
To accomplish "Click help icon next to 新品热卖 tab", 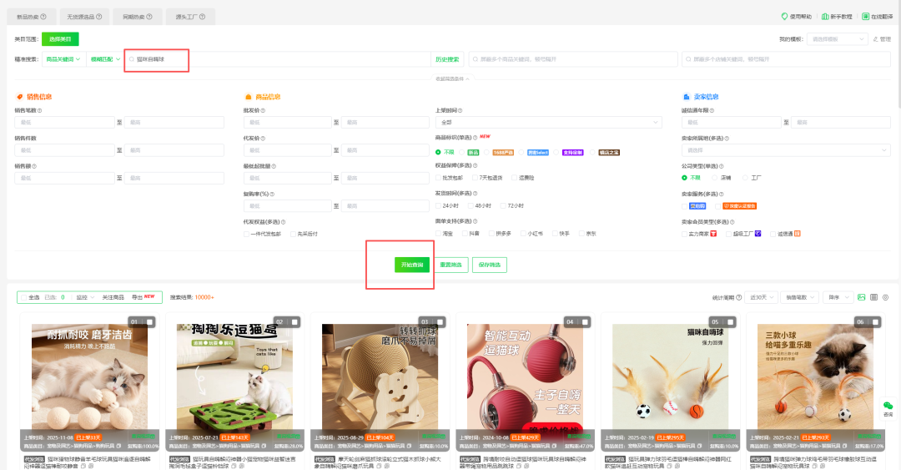I will coord(43,17).
